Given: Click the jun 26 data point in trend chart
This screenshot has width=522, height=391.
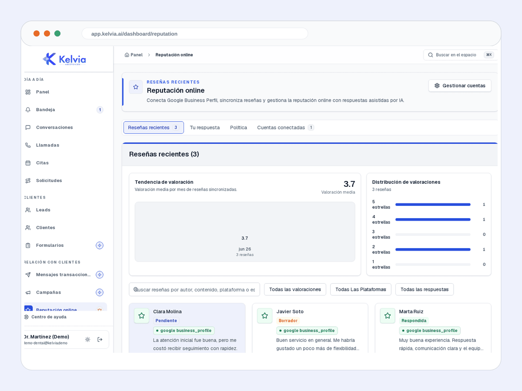Looking at the screenshot, I should 245,249.
